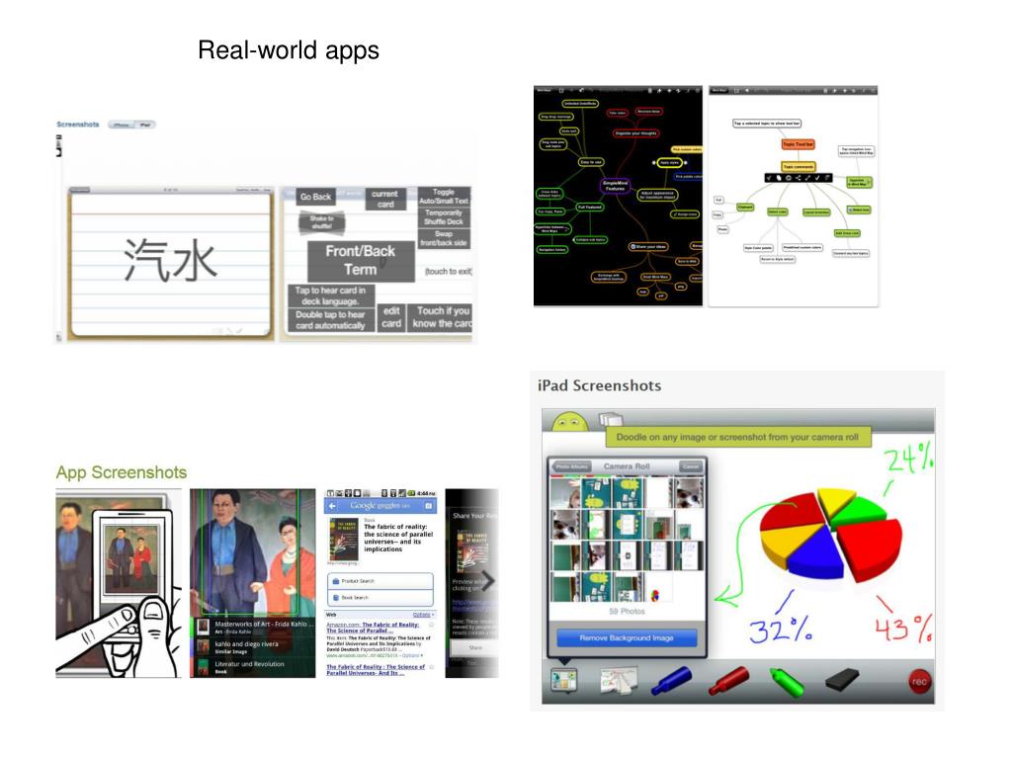The width and height of the screenshot is (1012, 759).
Task: Open the photo picker icon in doodle toolbar
Action: click(563, 681)
